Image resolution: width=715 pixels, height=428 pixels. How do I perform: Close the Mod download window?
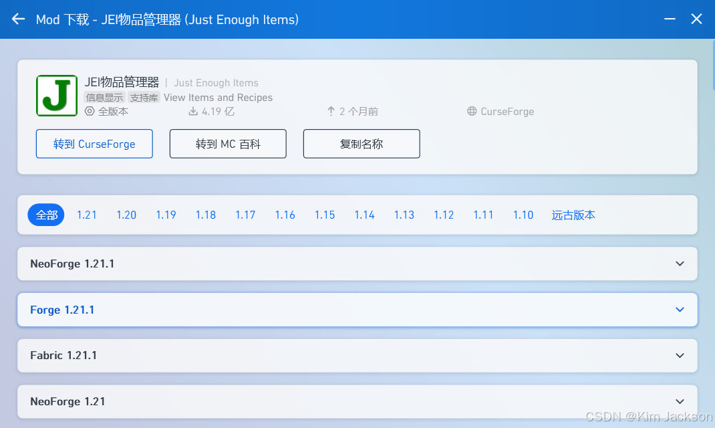696,19
